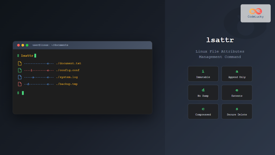275x155 pixels.
Task: Open the Append Only attribute card
Action: 237,74
